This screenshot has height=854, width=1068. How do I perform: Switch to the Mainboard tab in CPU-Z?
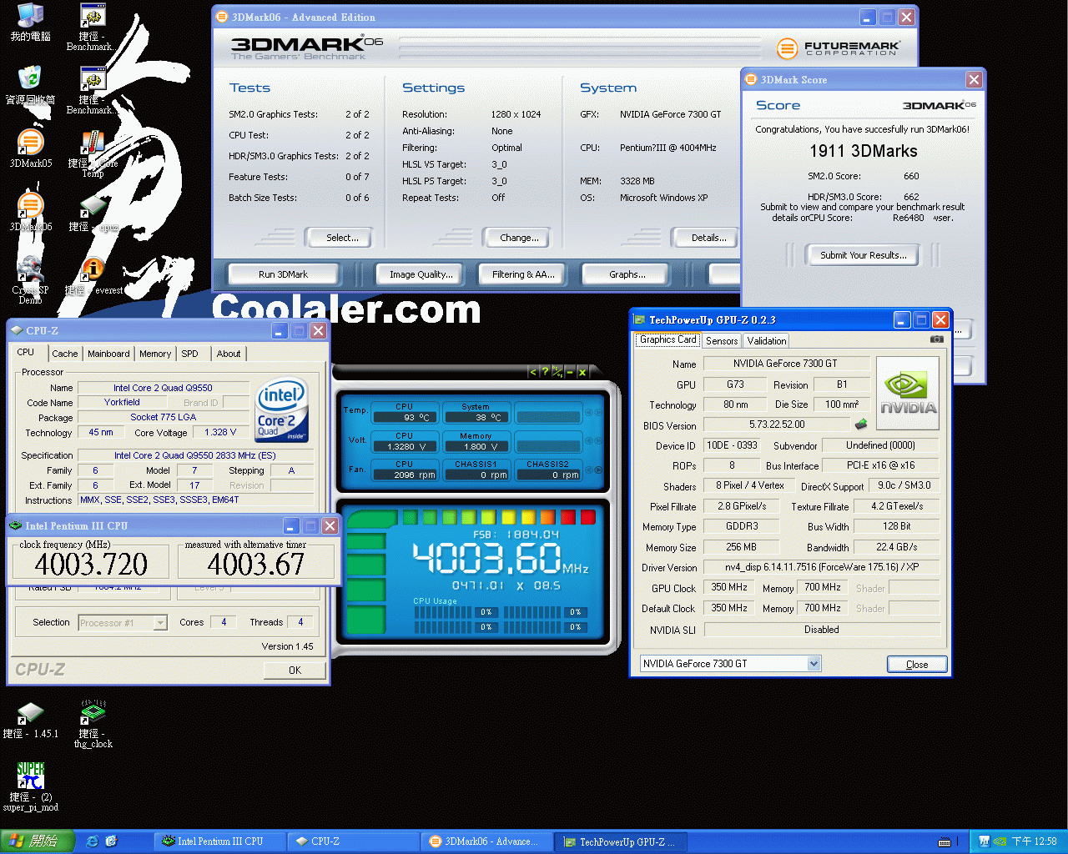tap(108, 354)
